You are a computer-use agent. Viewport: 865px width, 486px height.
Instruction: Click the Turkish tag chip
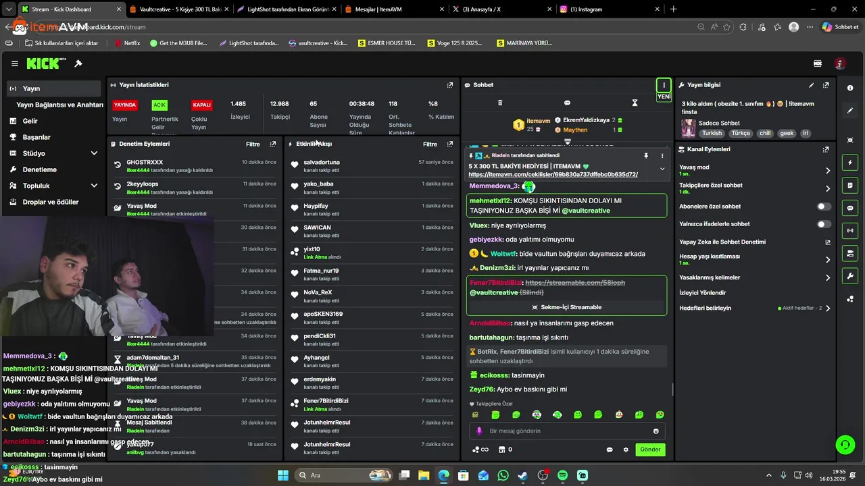pos(712,134)
